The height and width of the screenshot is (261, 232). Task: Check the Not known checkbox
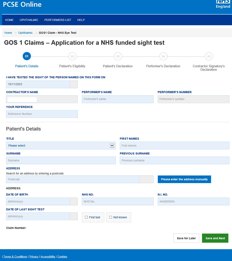[x=111, y=217]
